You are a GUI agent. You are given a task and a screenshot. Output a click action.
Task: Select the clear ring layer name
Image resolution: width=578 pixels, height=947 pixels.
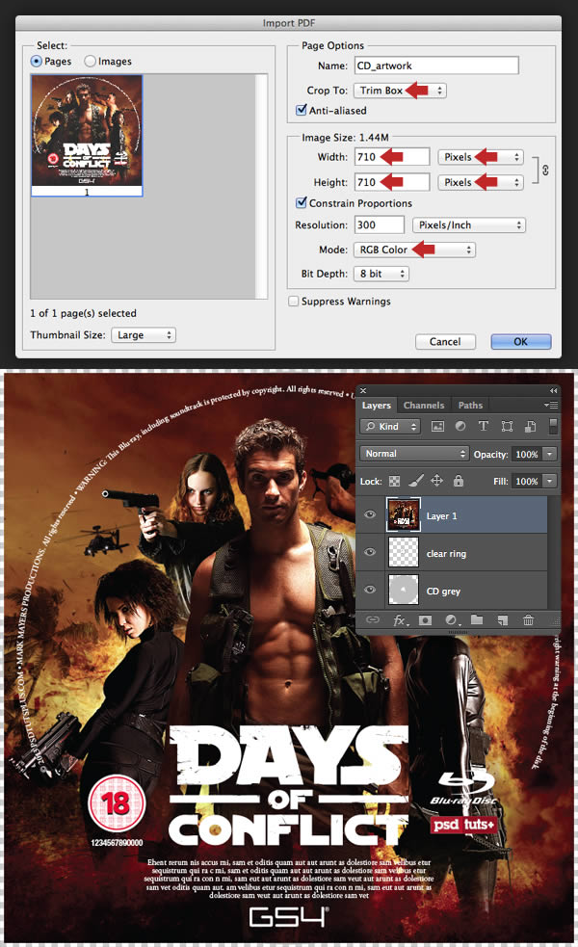click(446, 553)
